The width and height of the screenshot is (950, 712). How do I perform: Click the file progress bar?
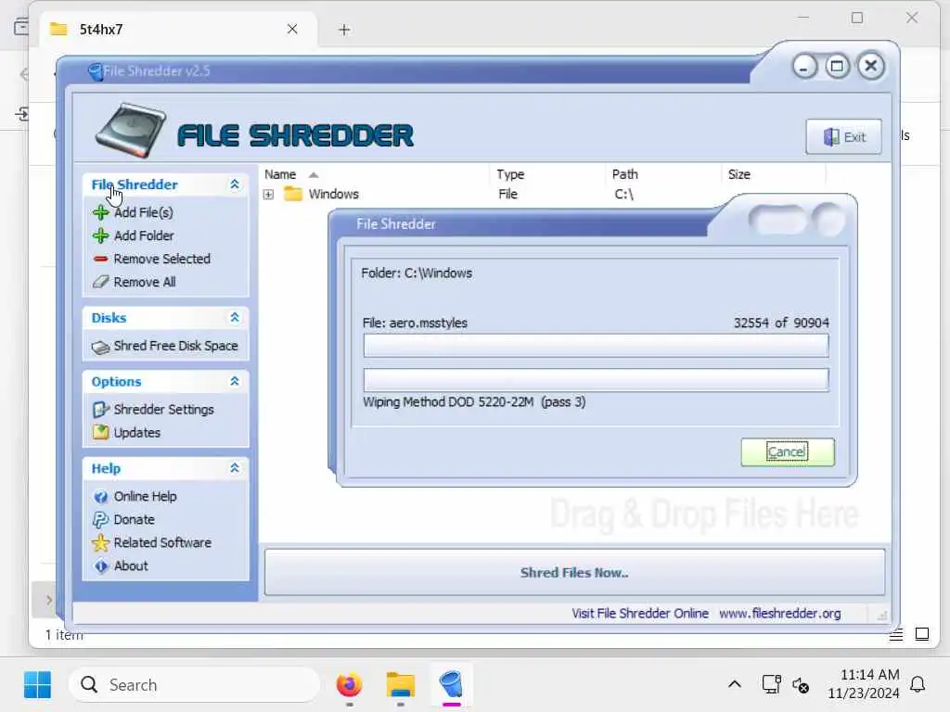tap(596, 346)
